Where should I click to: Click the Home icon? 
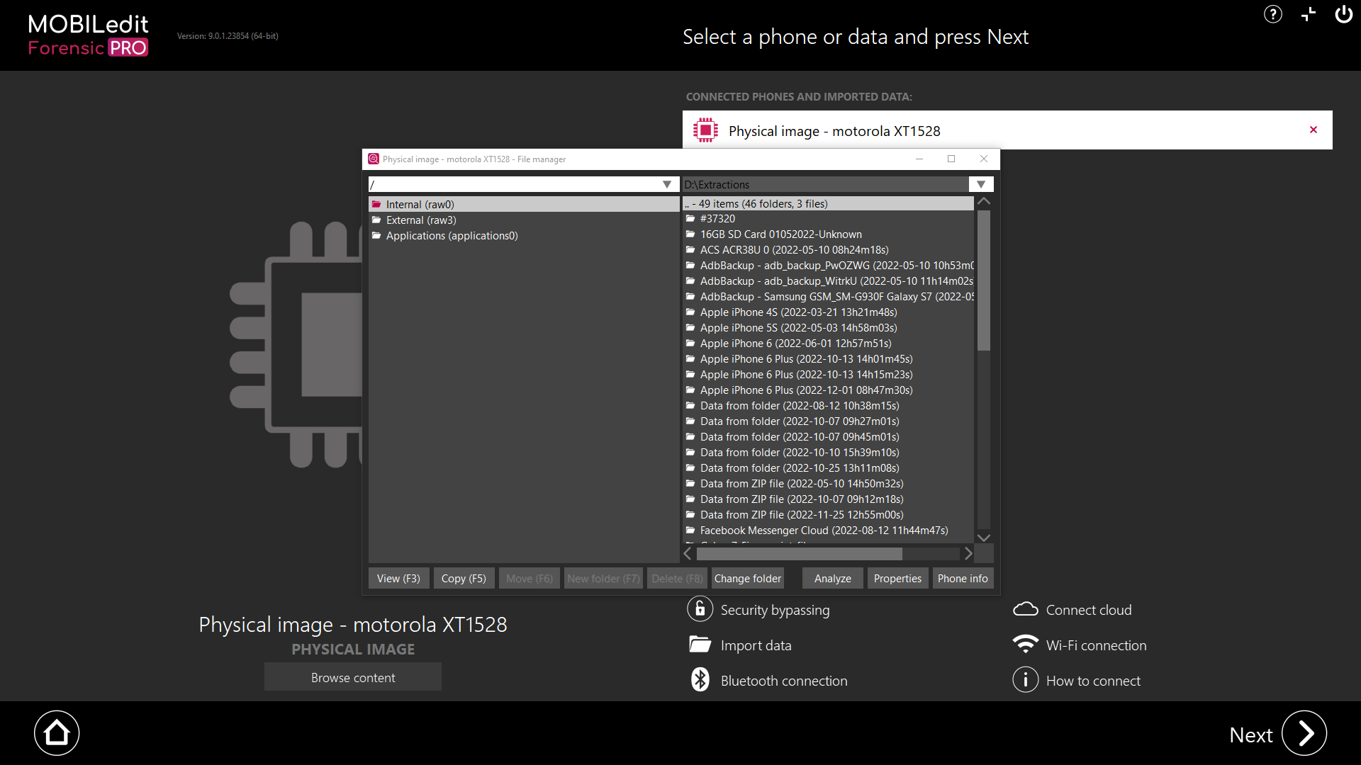[57, 733]
